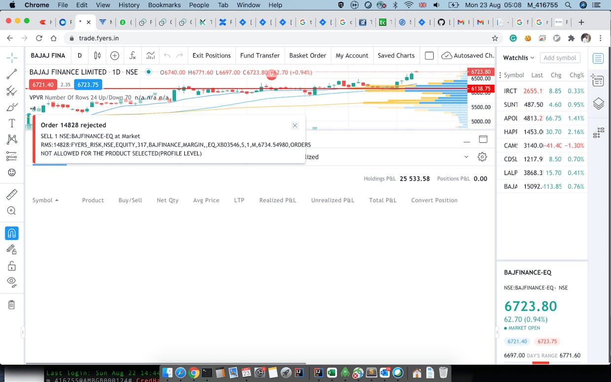Focus the Add symbol input field
Screen dimensions: 611x382
point(560,58)
